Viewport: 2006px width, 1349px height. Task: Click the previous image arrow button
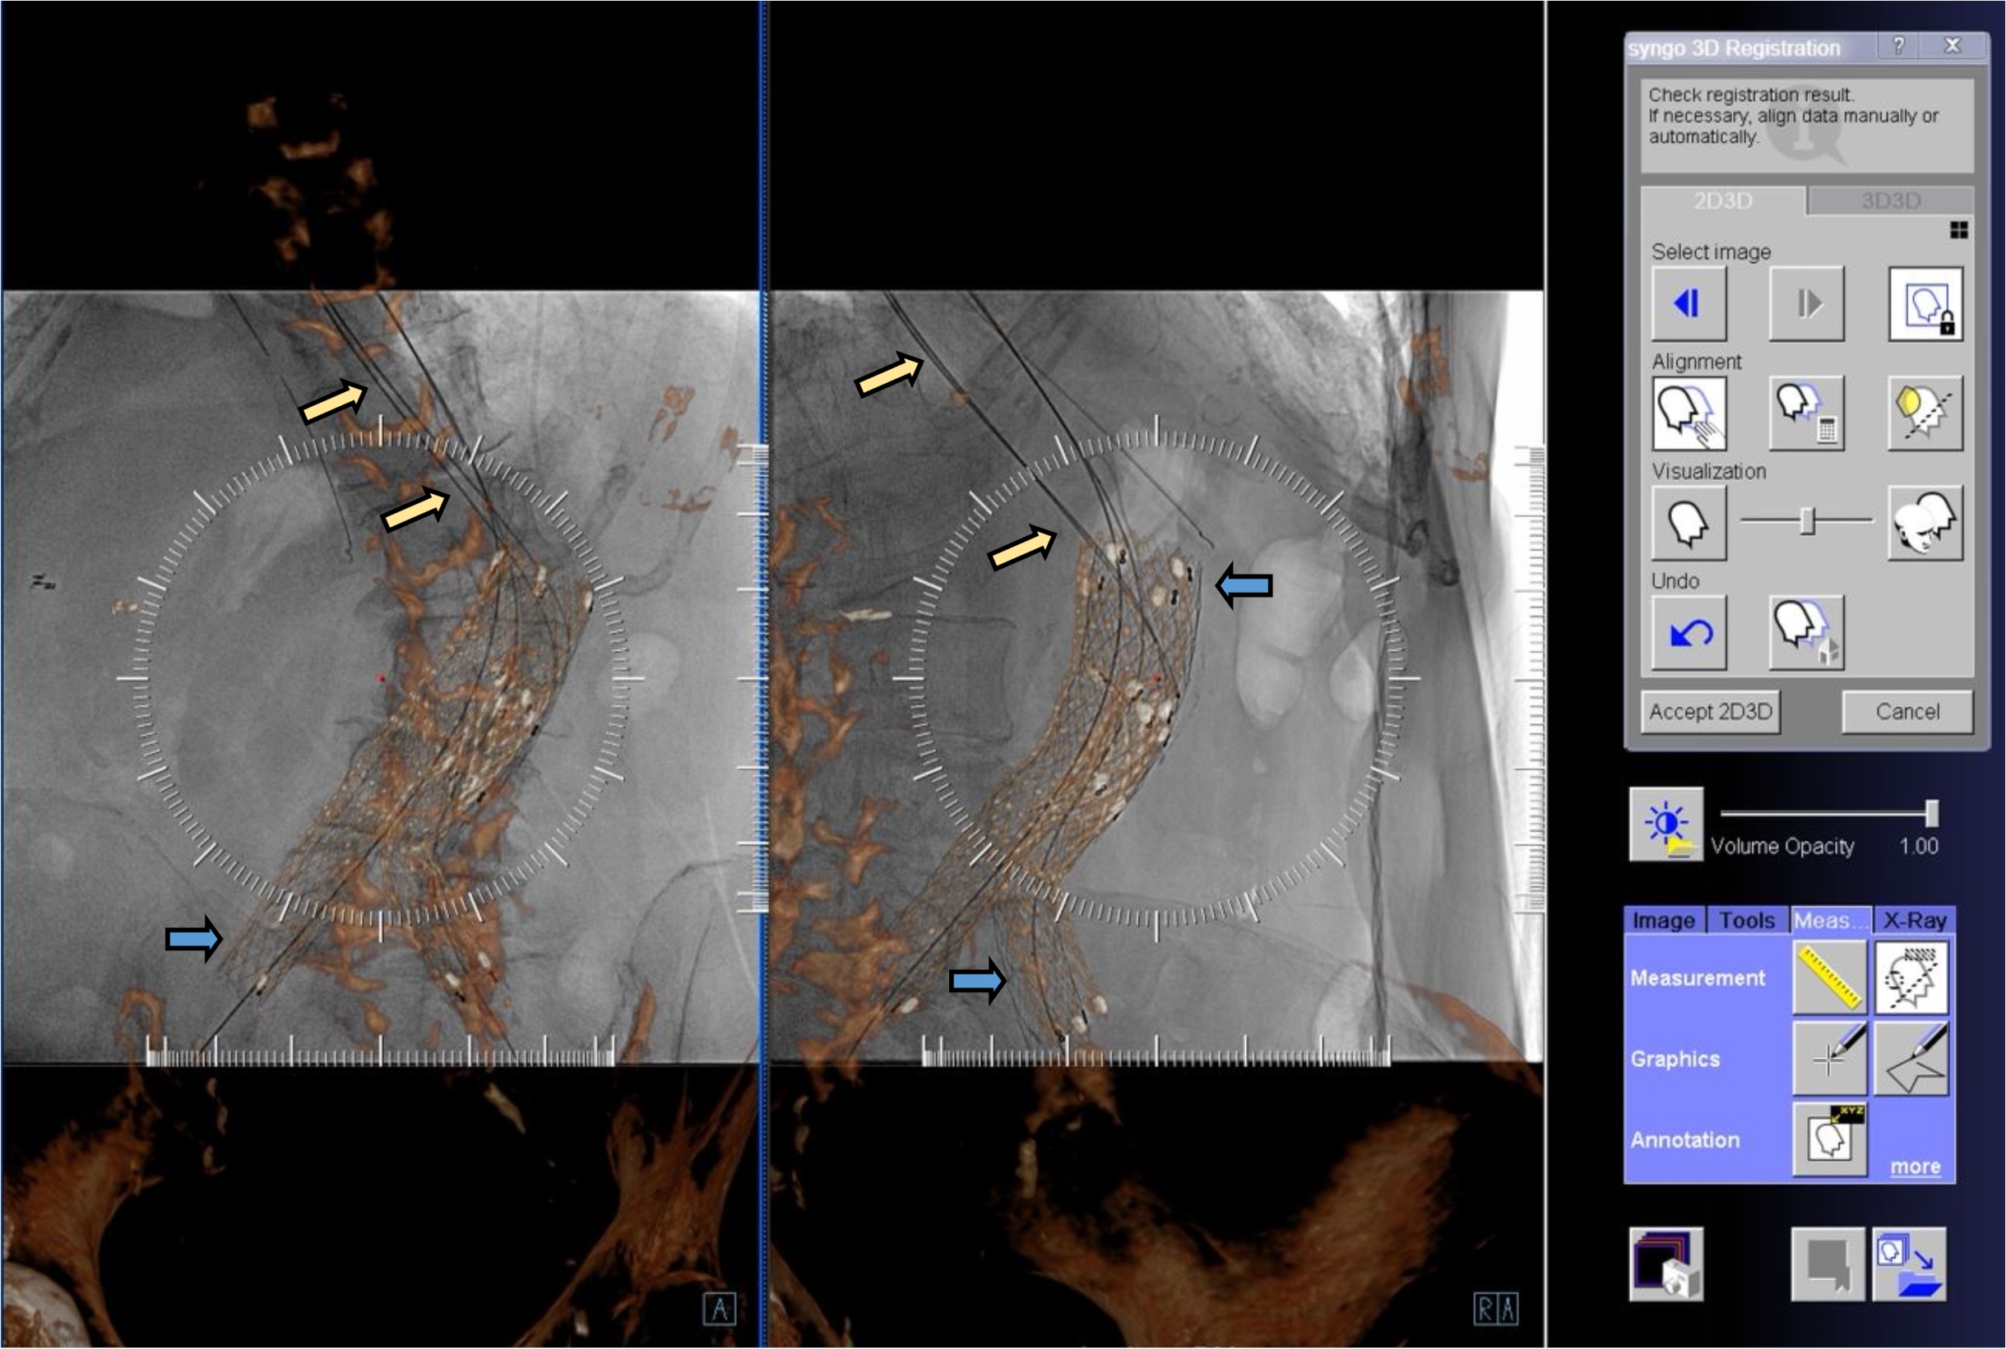click(x=1688, y=303)
